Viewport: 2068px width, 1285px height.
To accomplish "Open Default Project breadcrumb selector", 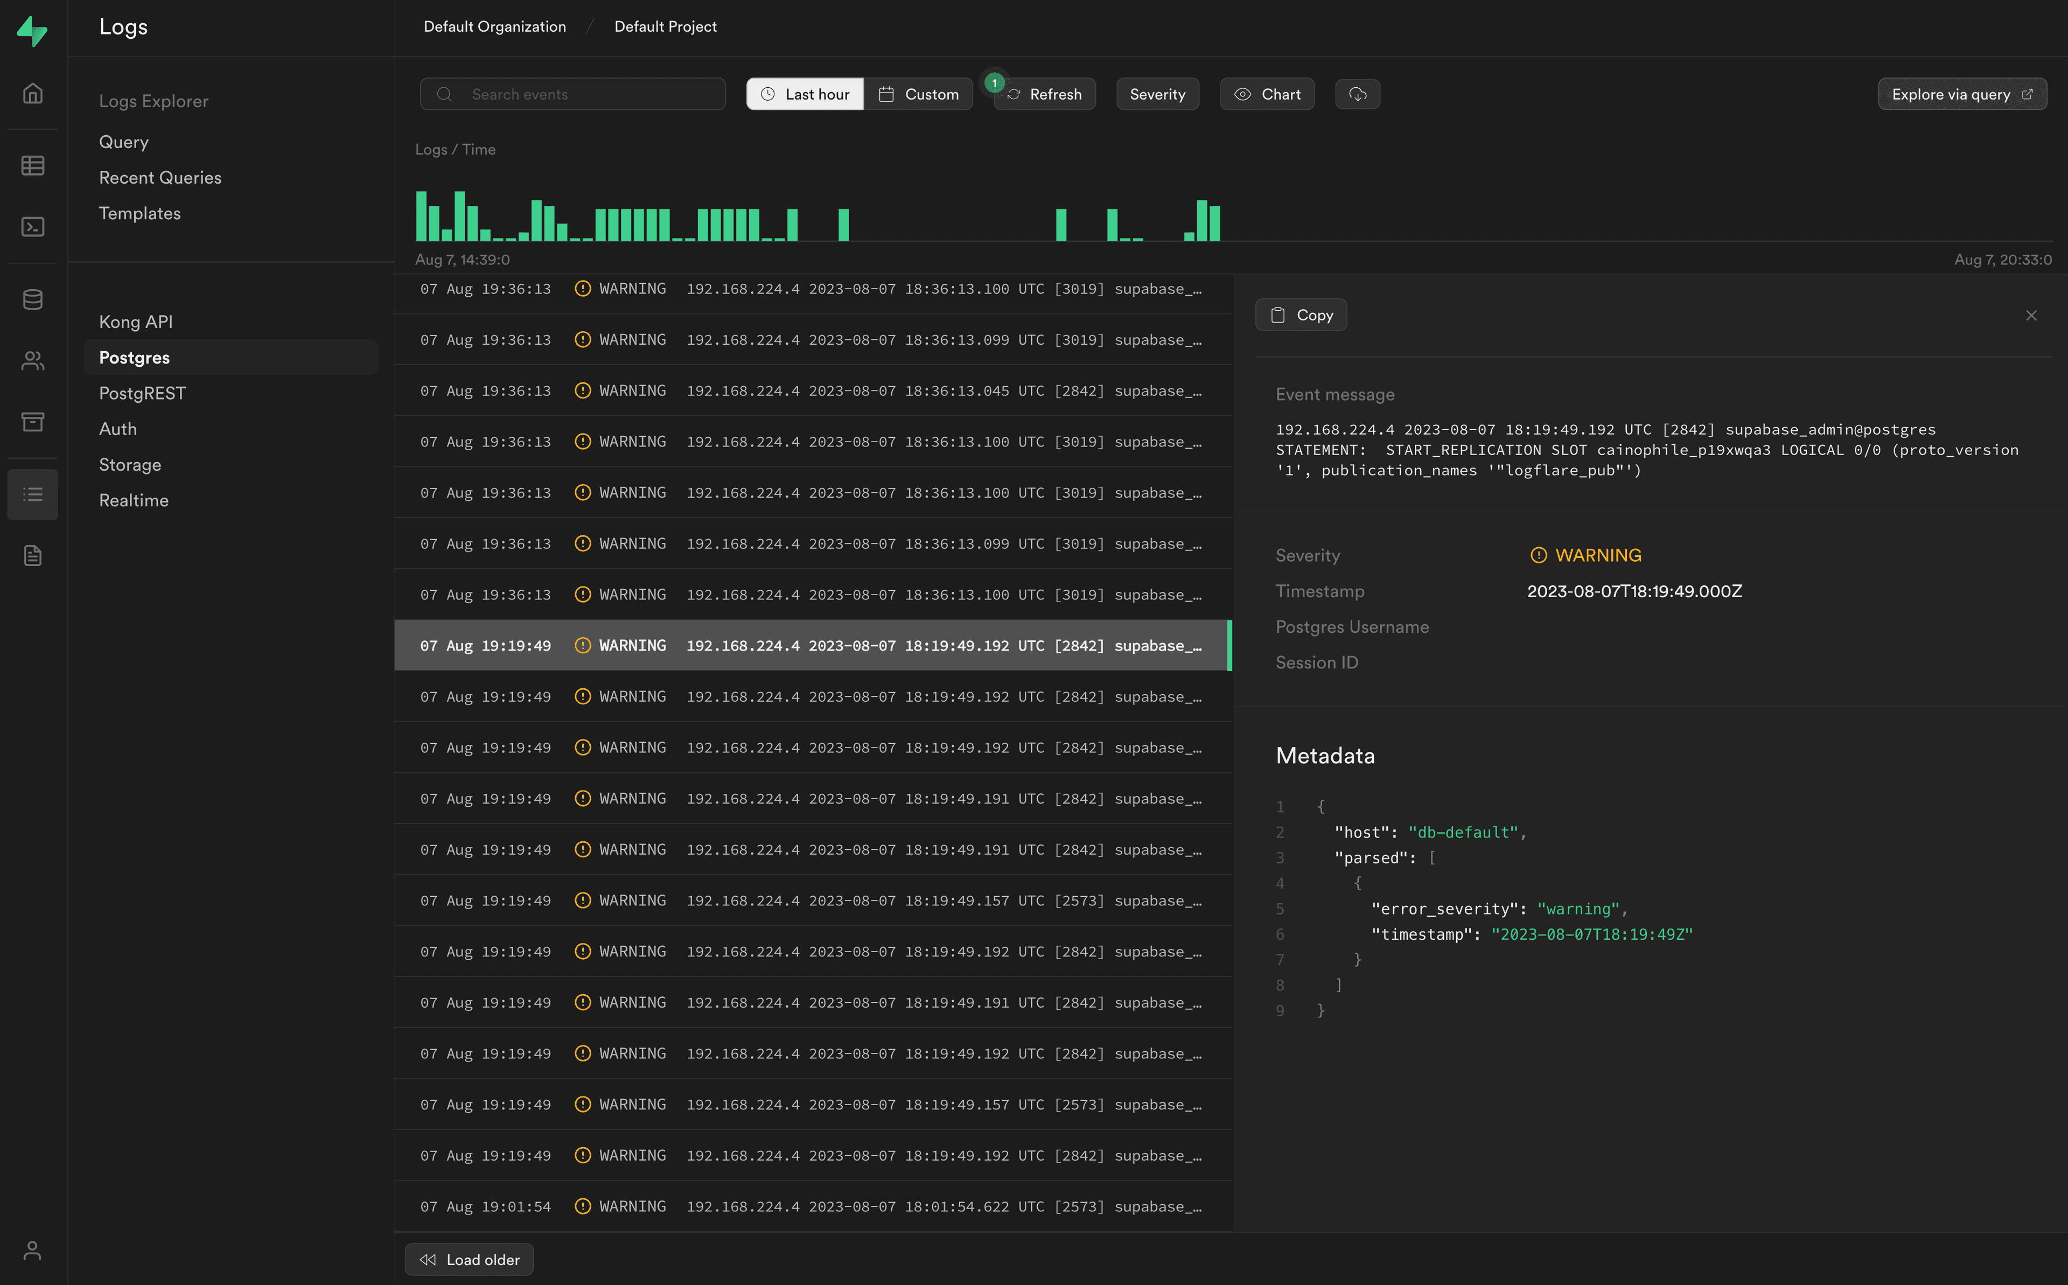I will pos(665,26).
